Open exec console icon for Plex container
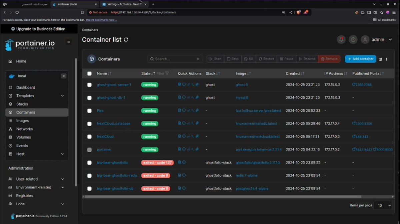This screenshot has width=400, height=224. 193,111
